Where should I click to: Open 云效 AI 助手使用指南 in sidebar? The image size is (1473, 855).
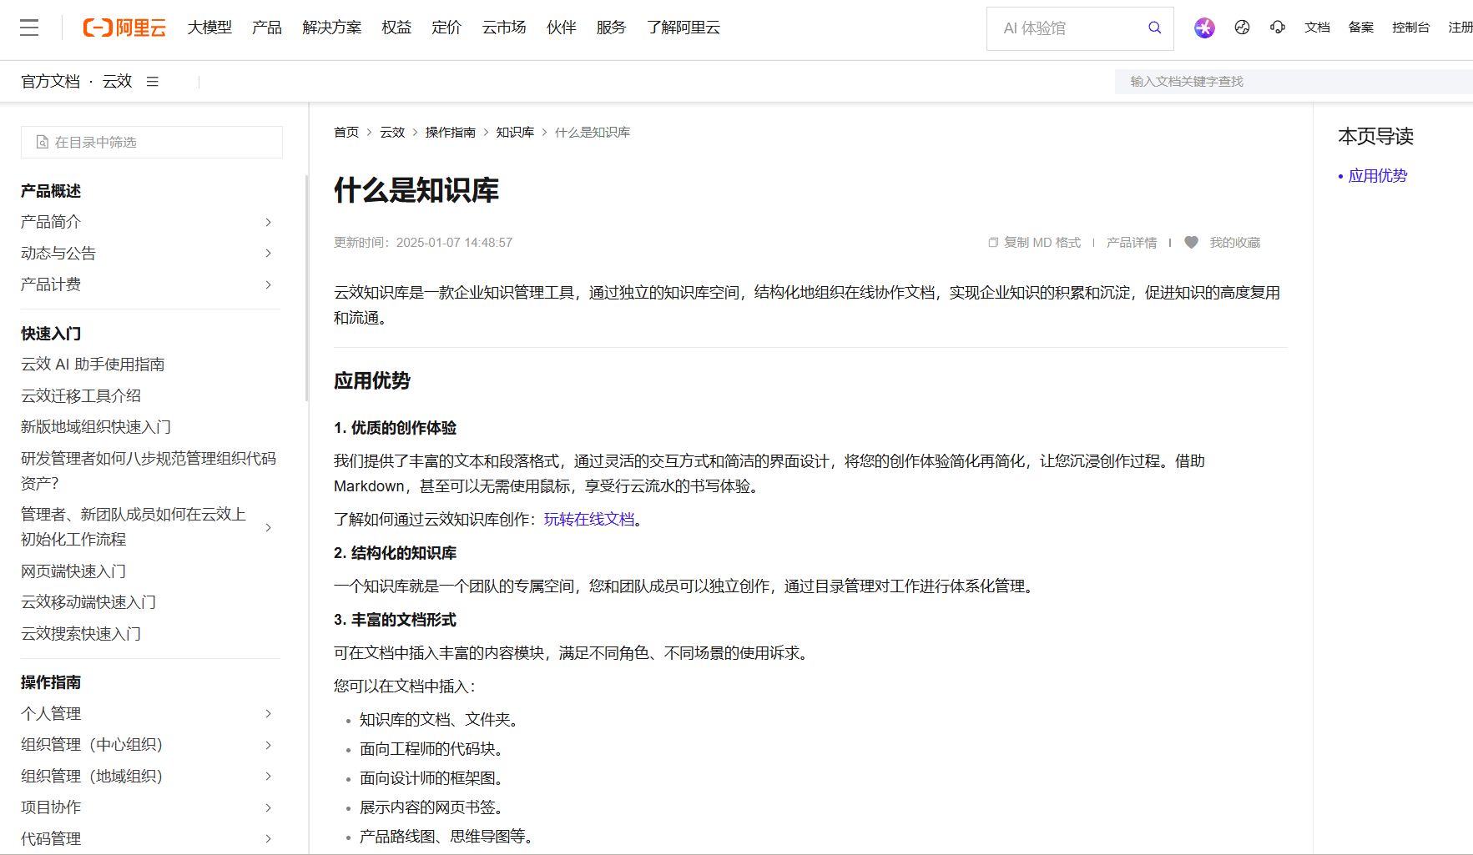pyautogui.click(x=93, y=365)
